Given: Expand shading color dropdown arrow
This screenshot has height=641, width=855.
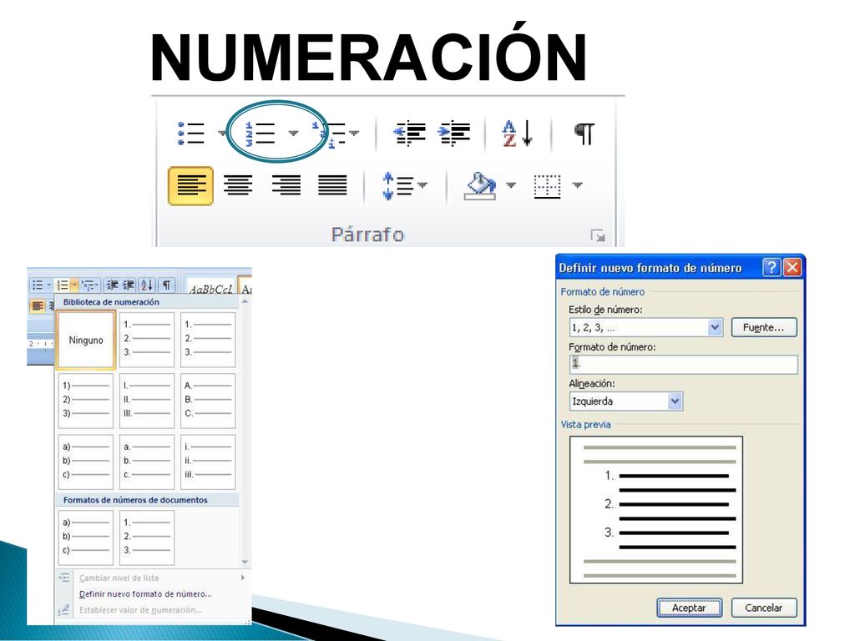Looking at the screenshot, I should [x=511, y=185].
